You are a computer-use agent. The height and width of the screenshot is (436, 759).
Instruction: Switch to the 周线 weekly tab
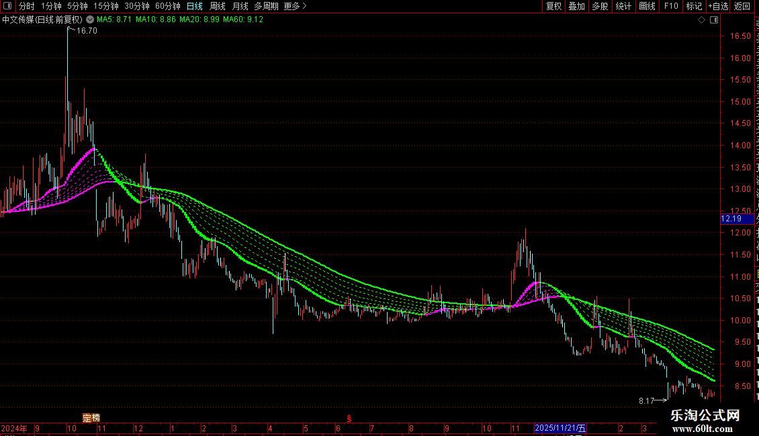218,6
